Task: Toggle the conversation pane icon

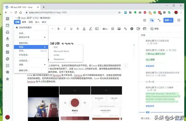Action: [x=152, y=20]
